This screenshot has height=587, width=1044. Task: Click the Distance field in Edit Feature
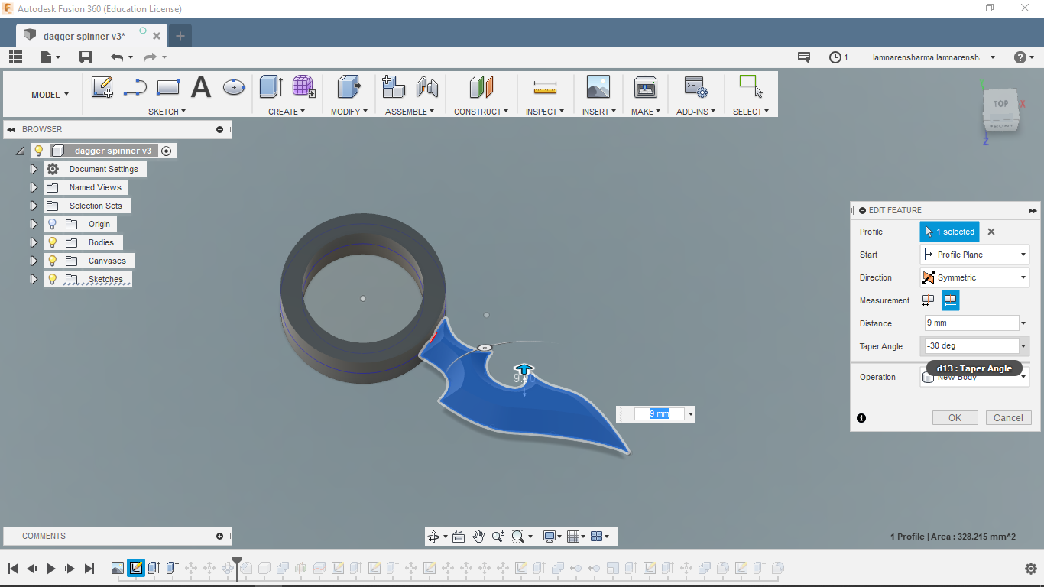pyautogui.click(x=972, y=323)
